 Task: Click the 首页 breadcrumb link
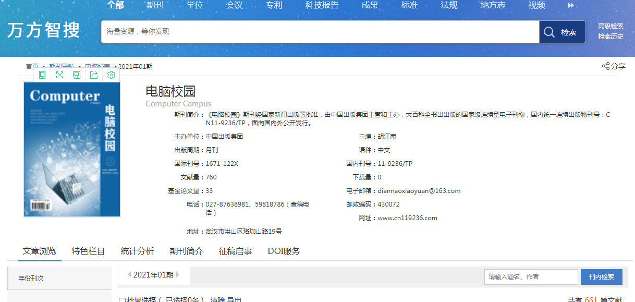pos(32,66)
